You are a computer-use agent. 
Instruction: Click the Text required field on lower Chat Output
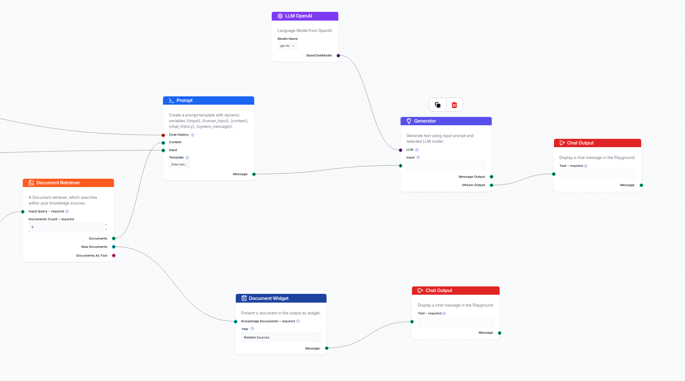[x=456, y=321]
